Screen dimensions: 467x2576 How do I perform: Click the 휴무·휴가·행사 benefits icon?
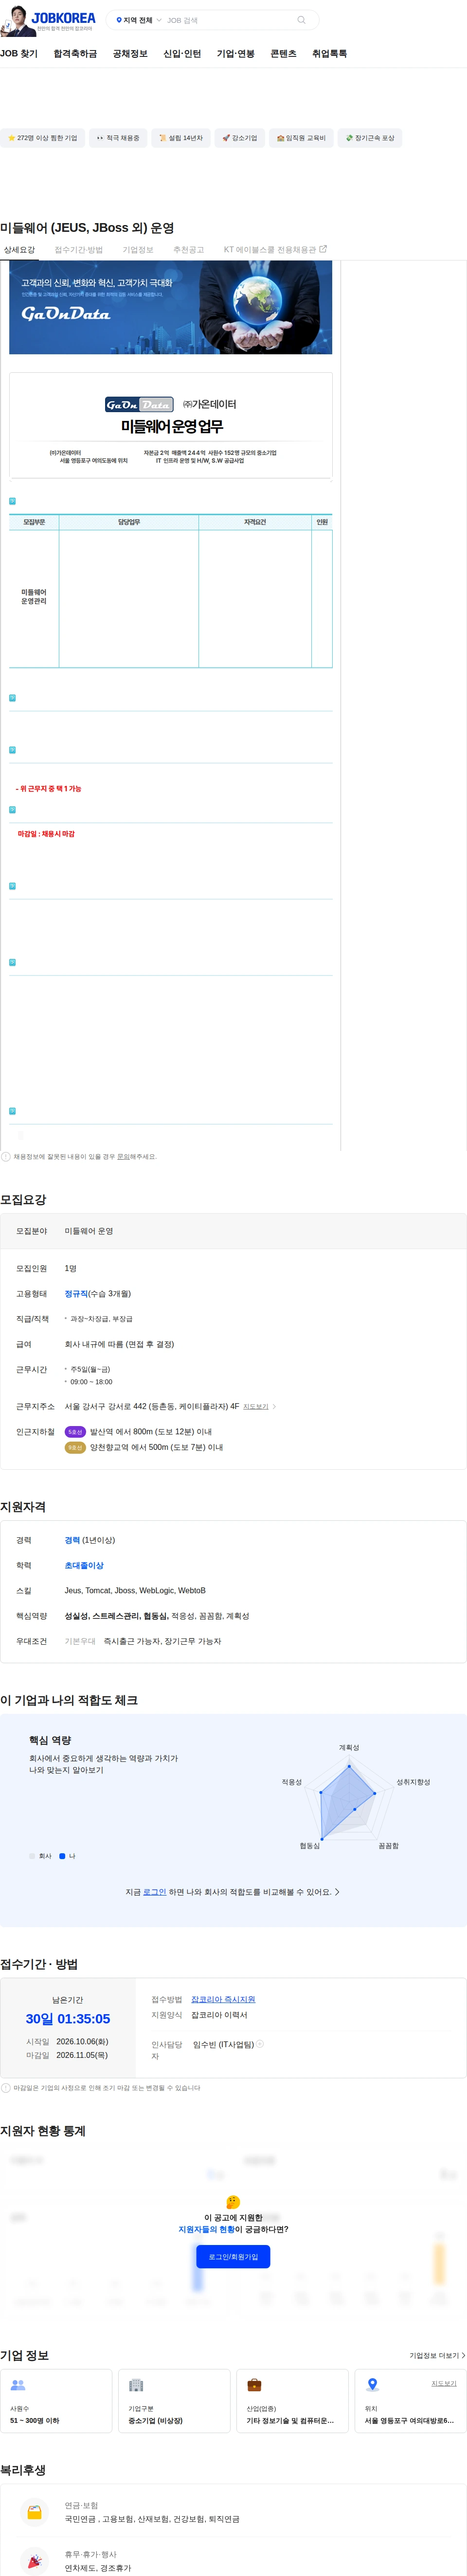tap(34, 2561)
